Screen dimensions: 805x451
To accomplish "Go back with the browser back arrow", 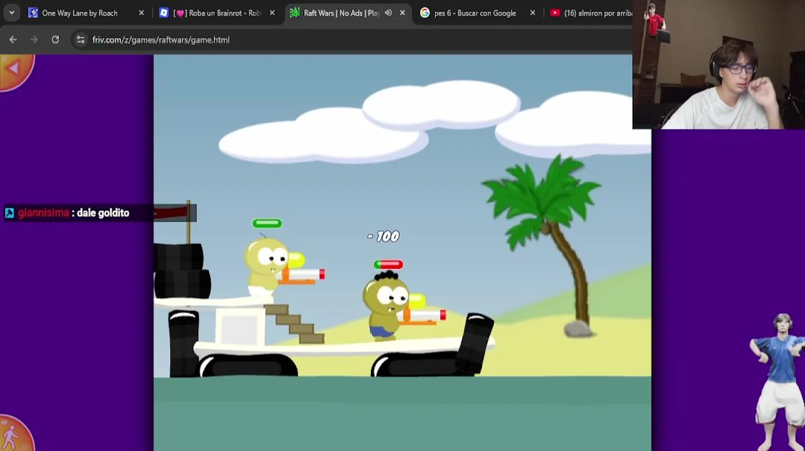I will pyautogui.click(x=13, y=39).
